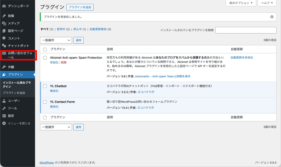Open the 一括操作 dropdown
The image size is (281, 167).
point(56,40)
